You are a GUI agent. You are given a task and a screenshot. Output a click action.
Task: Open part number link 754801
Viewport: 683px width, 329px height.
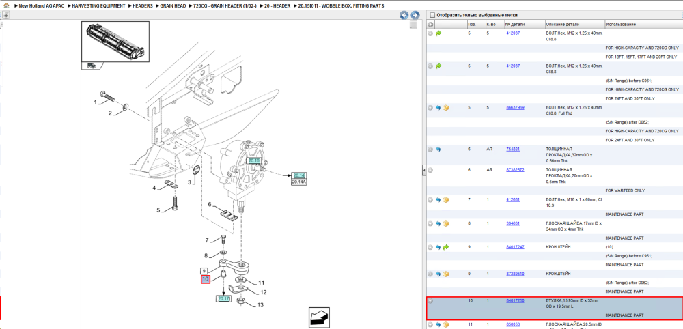513,149
